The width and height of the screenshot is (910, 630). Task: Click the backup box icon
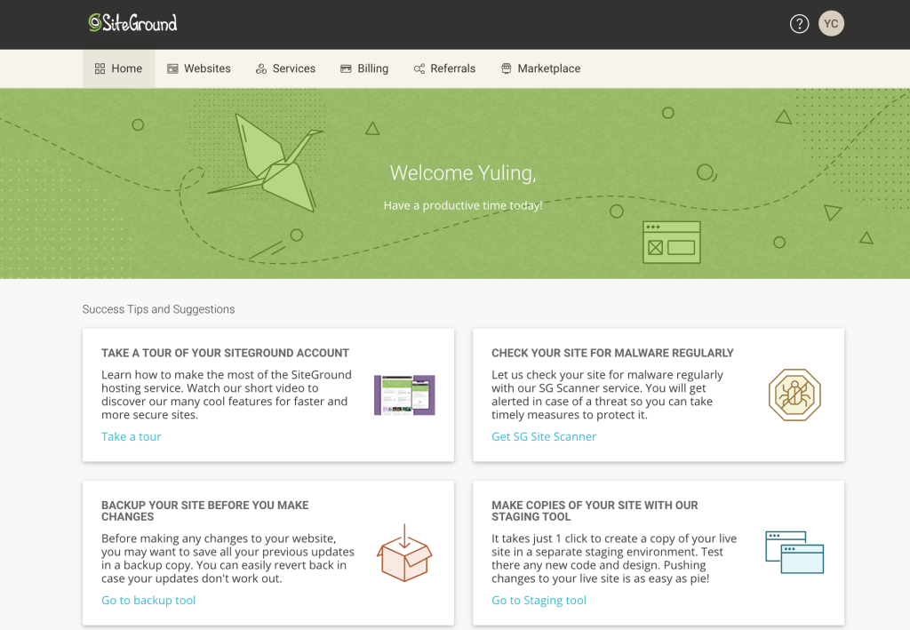pos(404,553)
